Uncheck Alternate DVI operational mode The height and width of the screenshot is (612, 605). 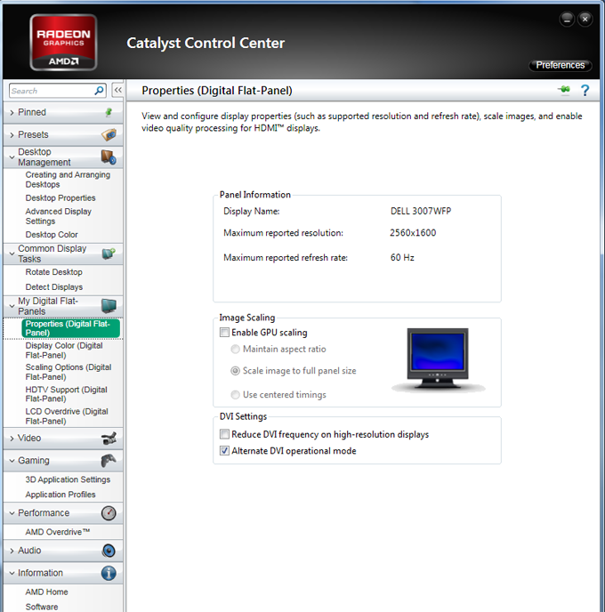(225, 451)
